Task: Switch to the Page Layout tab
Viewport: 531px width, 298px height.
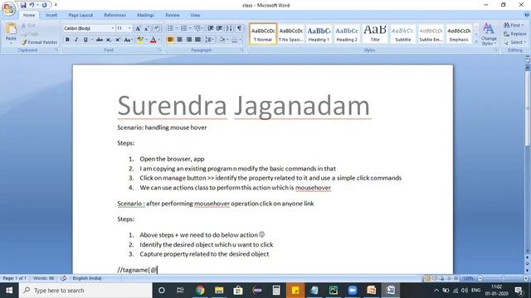Action: (80, 15)
